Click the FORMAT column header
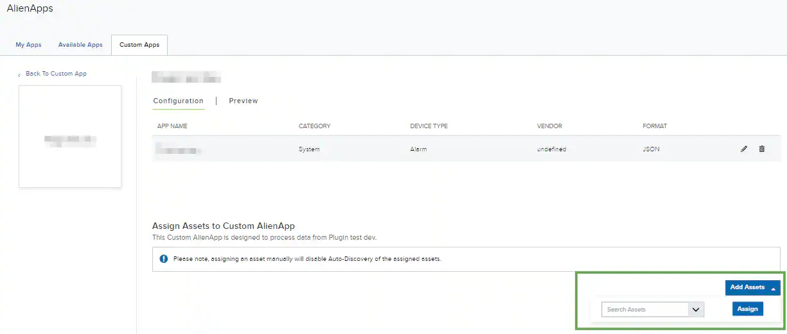This screenshot has height=334, width=787. [655, 126]
